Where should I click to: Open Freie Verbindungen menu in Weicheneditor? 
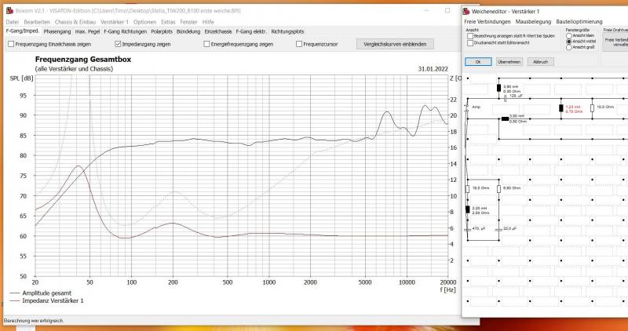pyautogui.click(x=487, y=22)
